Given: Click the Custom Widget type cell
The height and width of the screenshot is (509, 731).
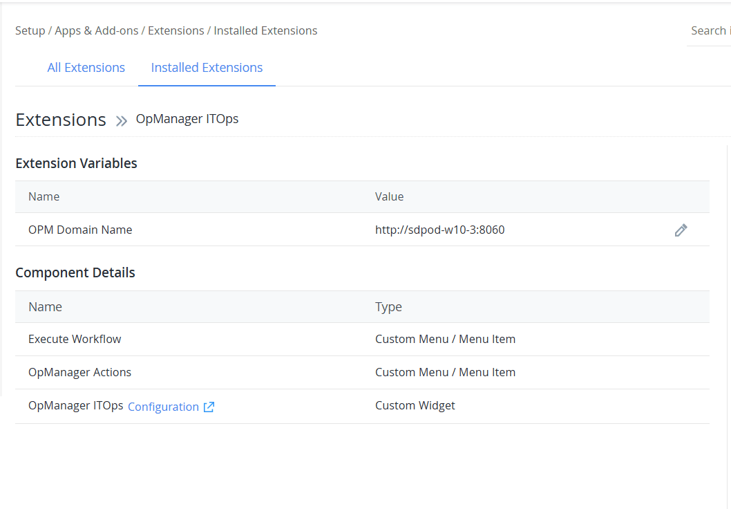Looking at the screenshot, I should 415,405.
